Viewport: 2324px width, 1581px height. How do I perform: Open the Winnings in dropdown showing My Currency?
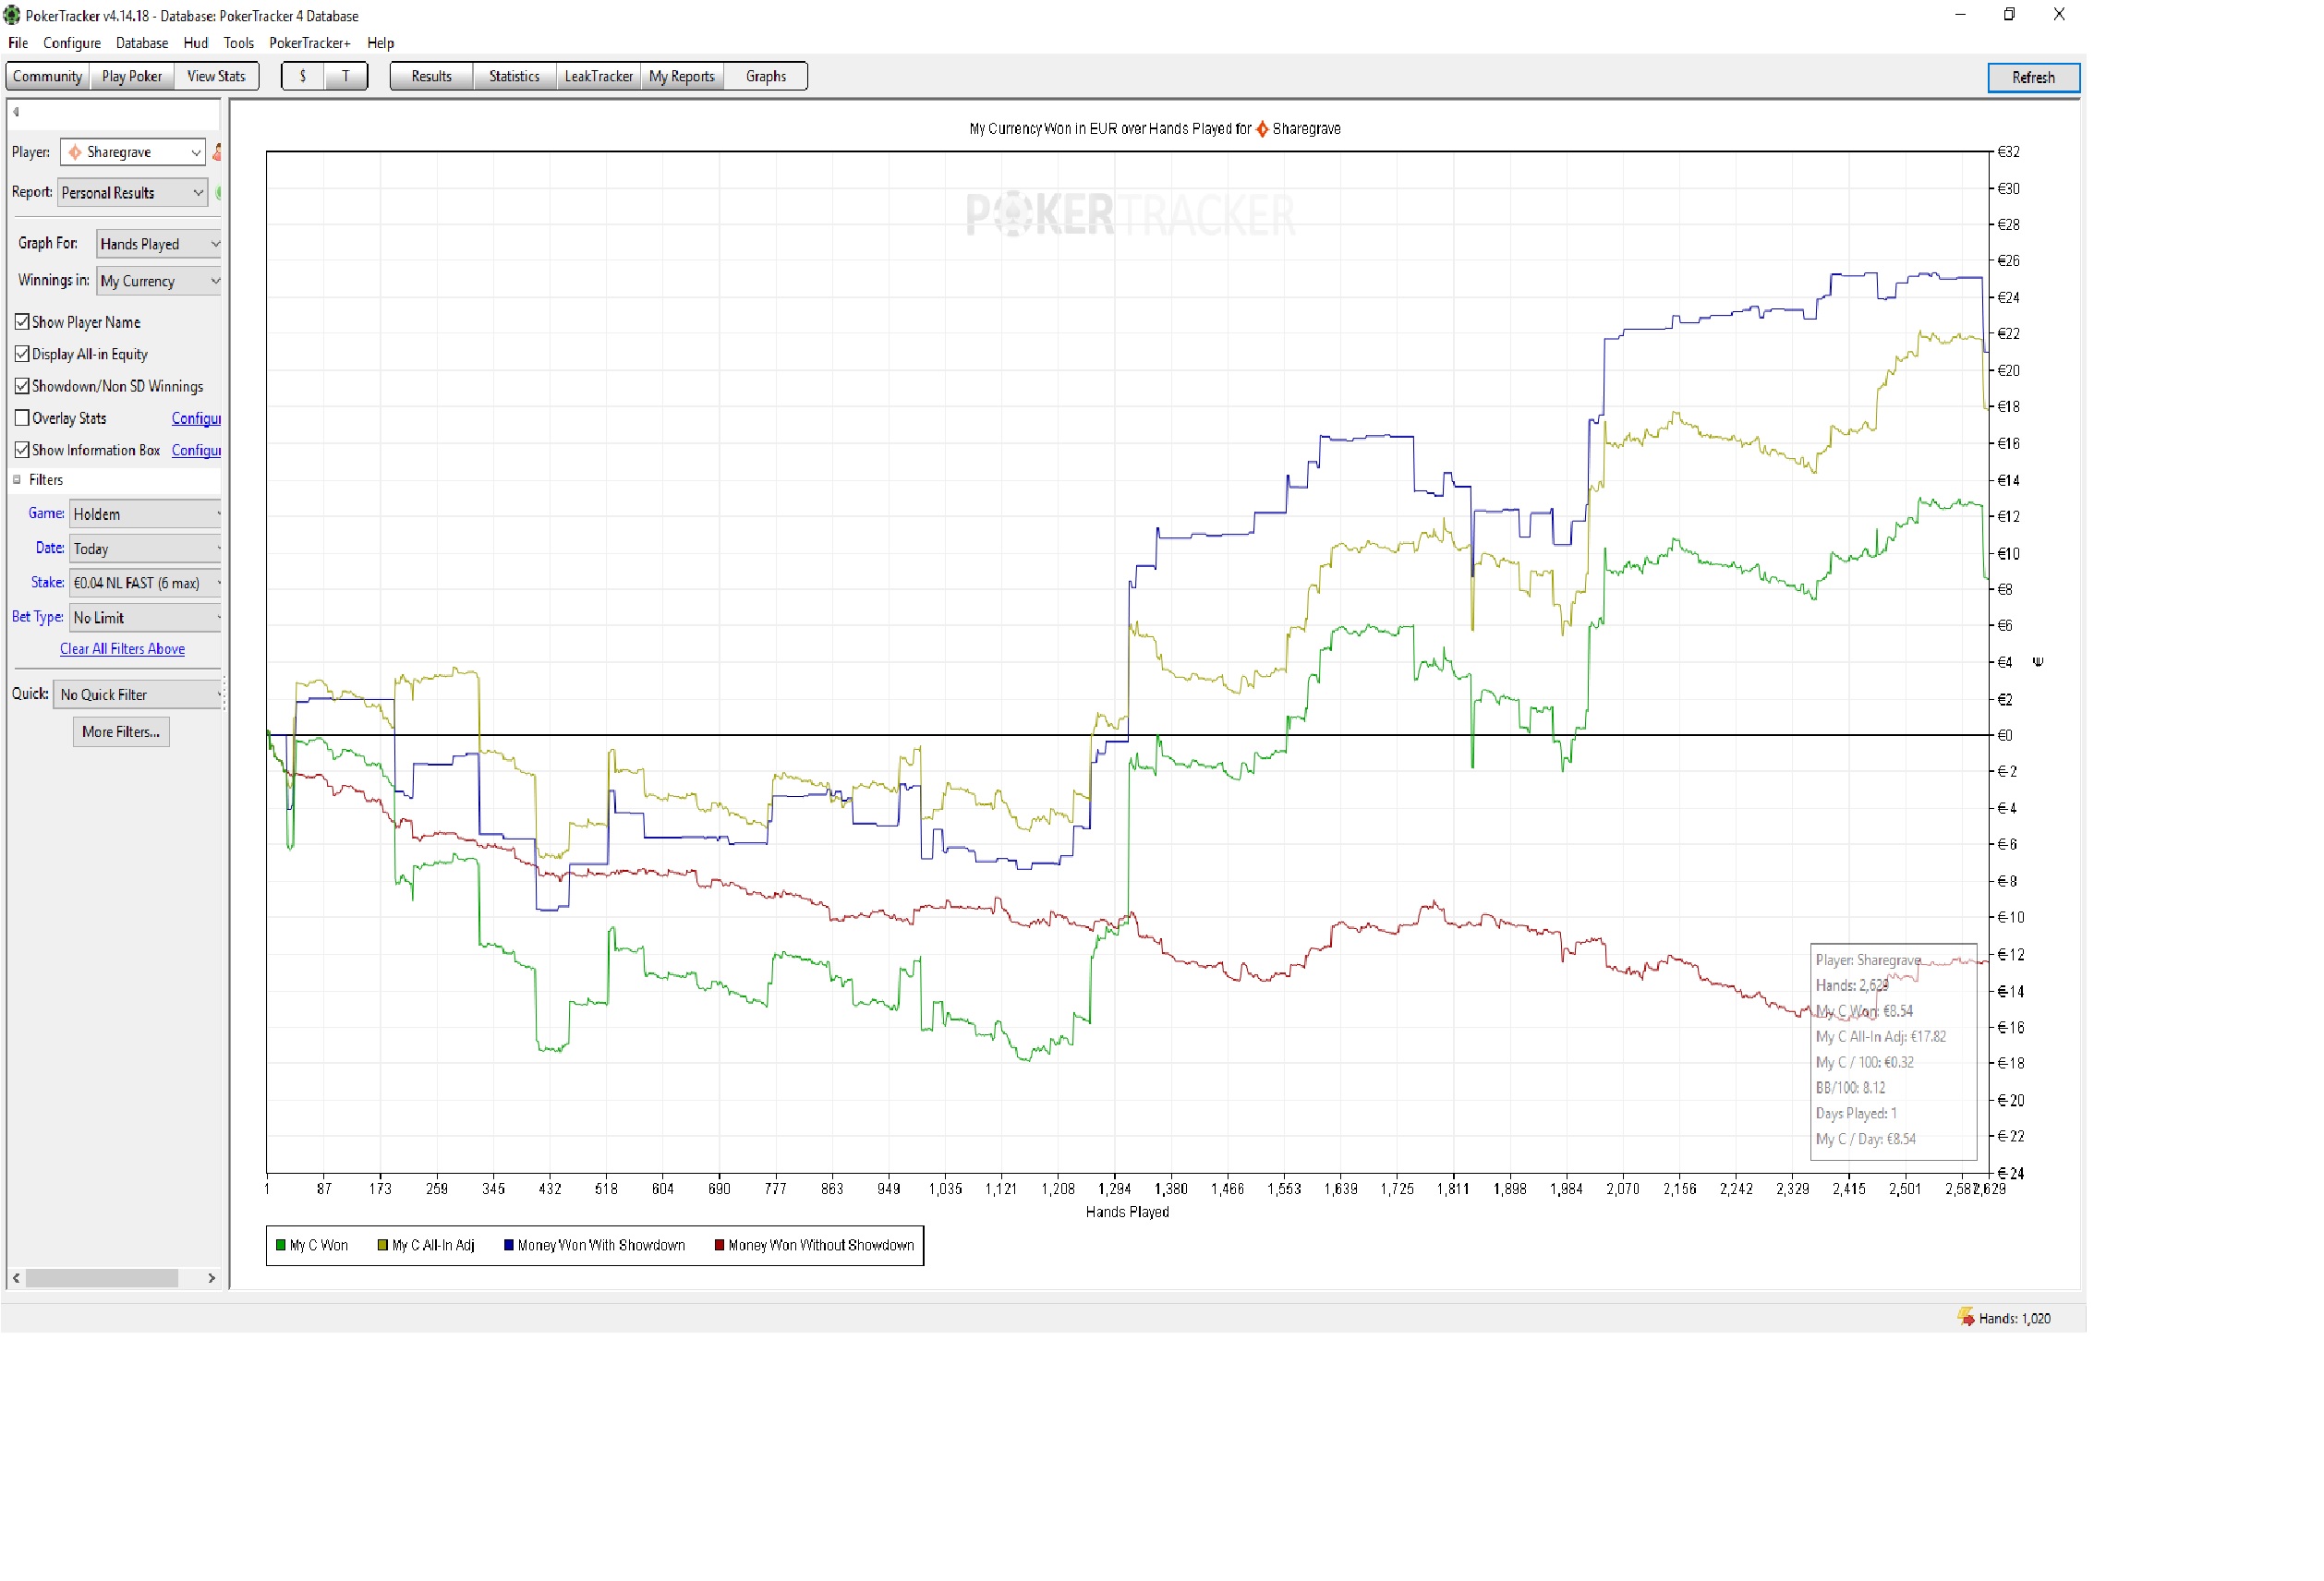[158, 281]
